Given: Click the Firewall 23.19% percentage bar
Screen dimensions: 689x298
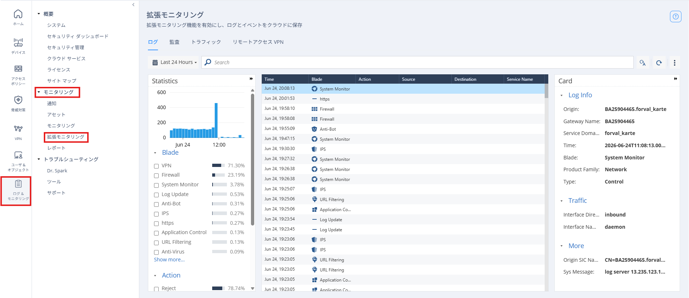Looking at the screenshot, I should click(x=219, y=175).
